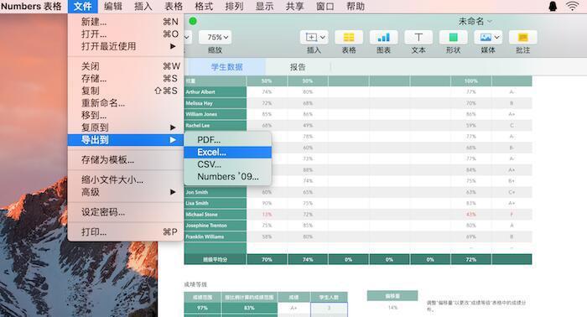Select 新建… from File menu
587x317 pixels.
pyautogui.click(x=126, y=22)
